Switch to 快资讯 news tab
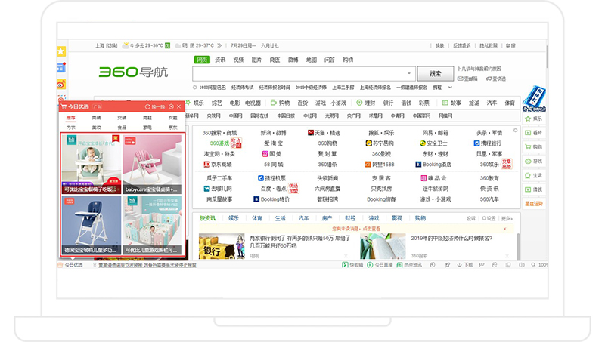This screenshot has height=342, width=605. click(207, 218)
